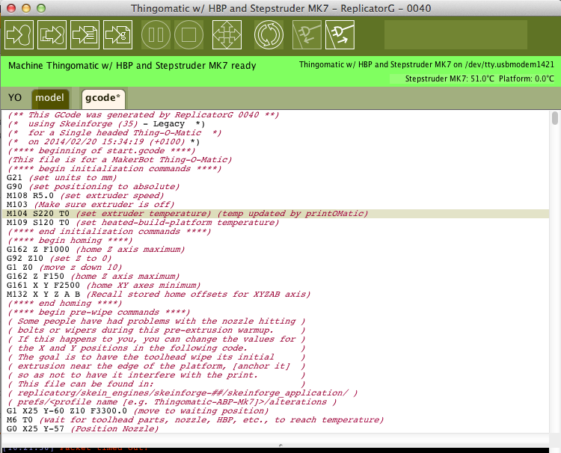Click the G0 X25 Y-57 line

82,428
